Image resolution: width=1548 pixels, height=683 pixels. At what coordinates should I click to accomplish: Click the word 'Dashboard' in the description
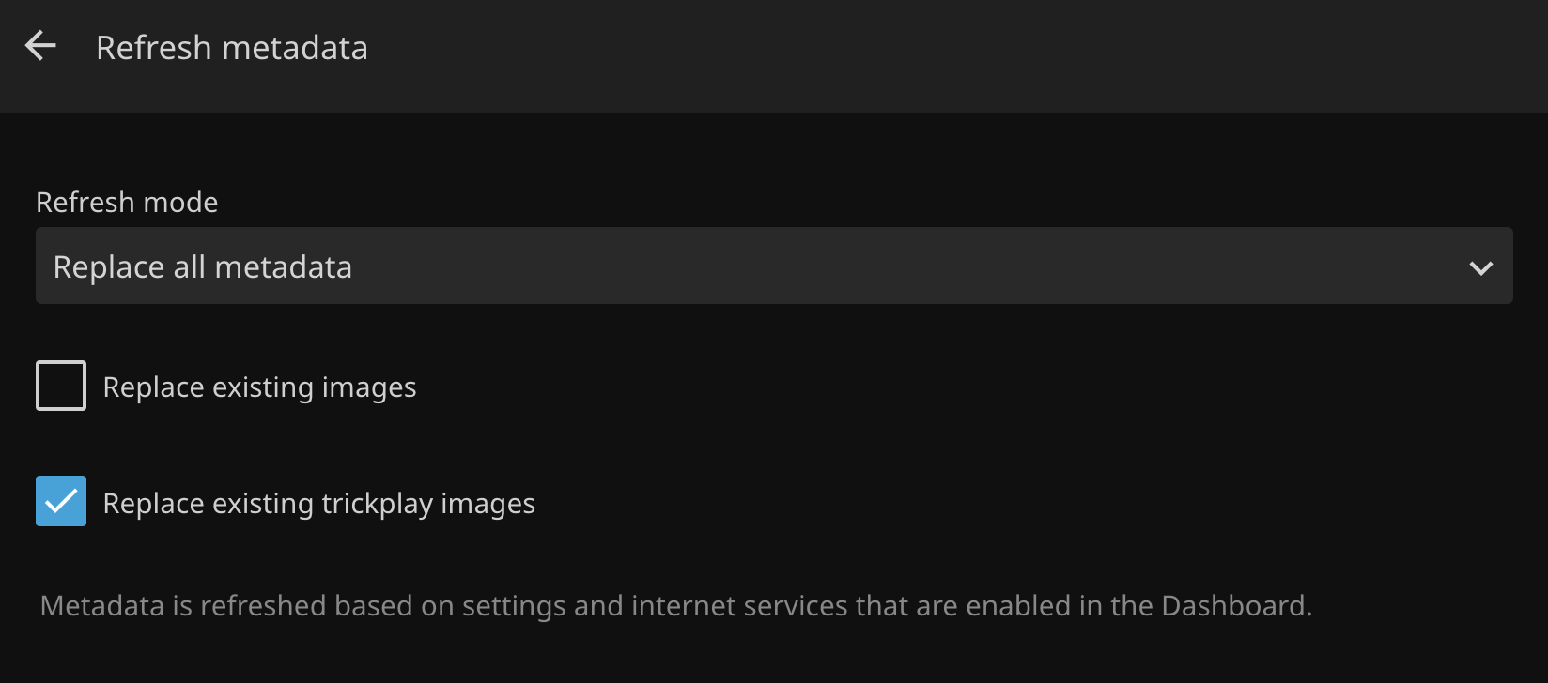click(1234, 606)
